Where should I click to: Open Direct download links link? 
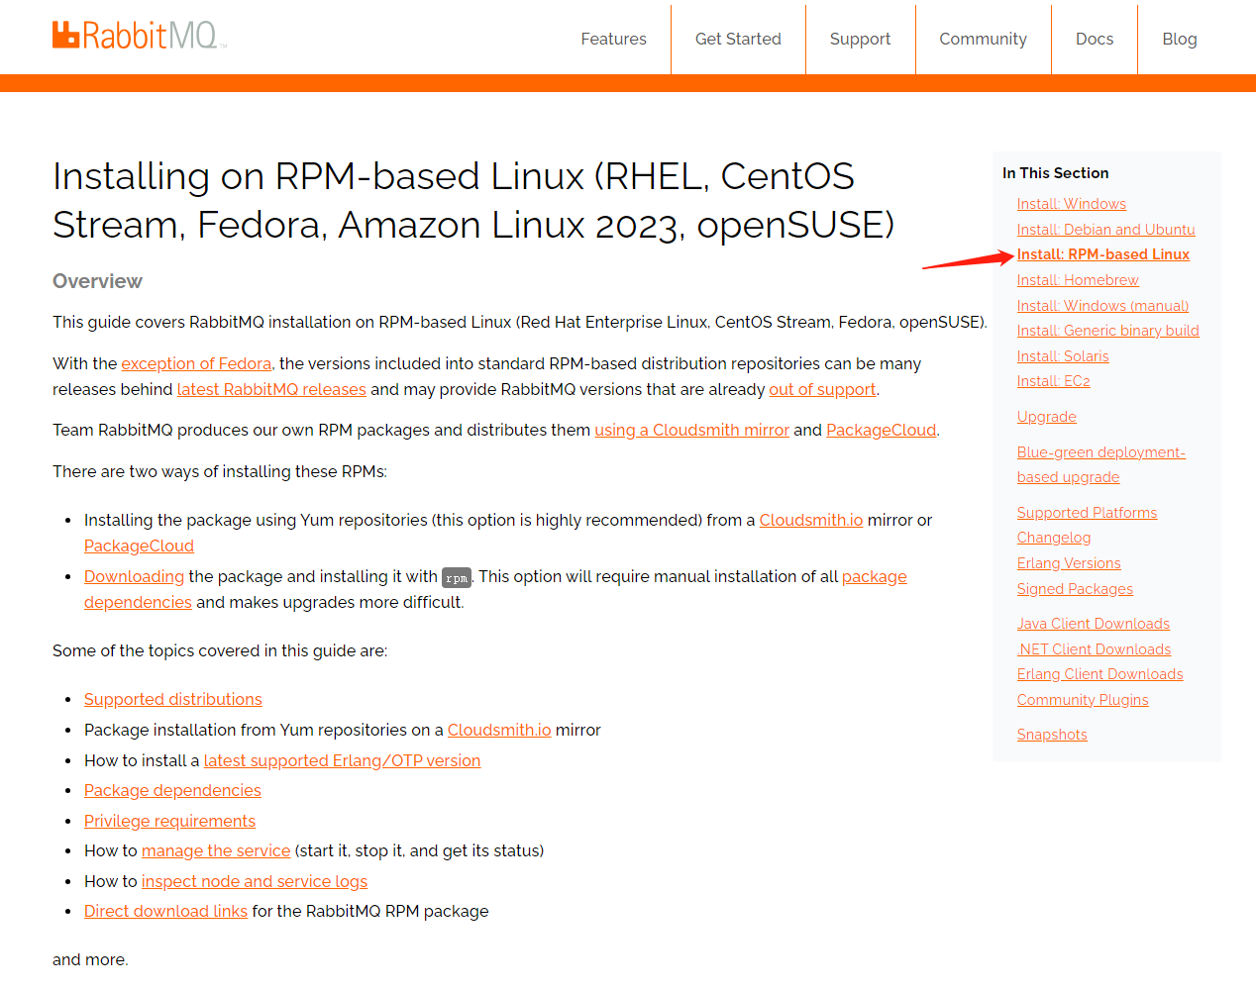pos(165,912)
